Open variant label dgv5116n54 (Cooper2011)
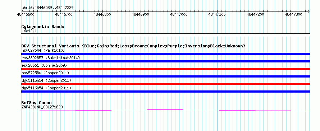Screen dimensions: 320x131 click(46, 88)
